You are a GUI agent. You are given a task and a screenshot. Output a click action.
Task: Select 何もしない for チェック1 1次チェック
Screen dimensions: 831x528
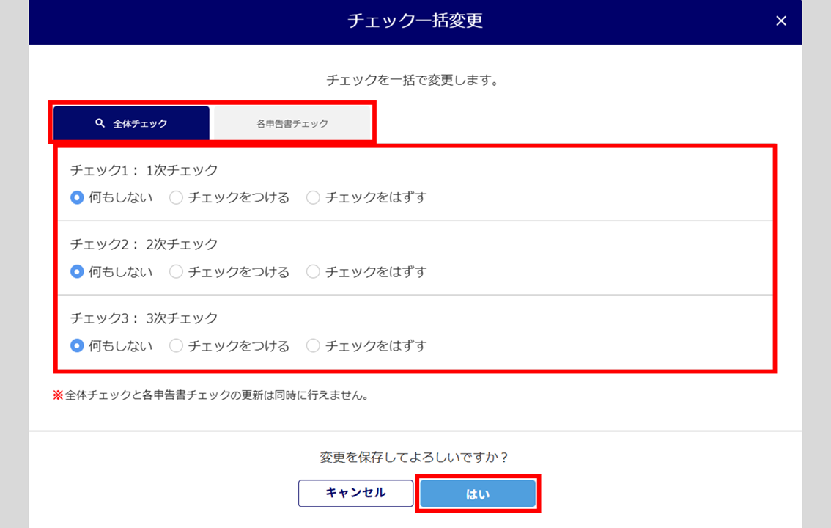[77, 197]
